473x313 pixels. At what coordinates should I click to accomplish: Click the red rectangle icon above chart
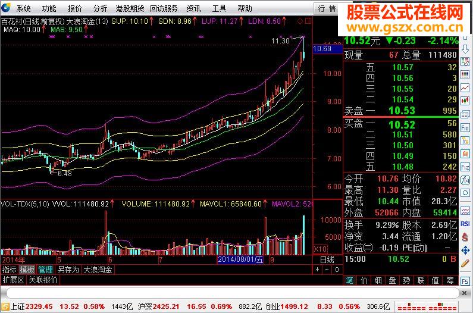click(x=308, y=21)
